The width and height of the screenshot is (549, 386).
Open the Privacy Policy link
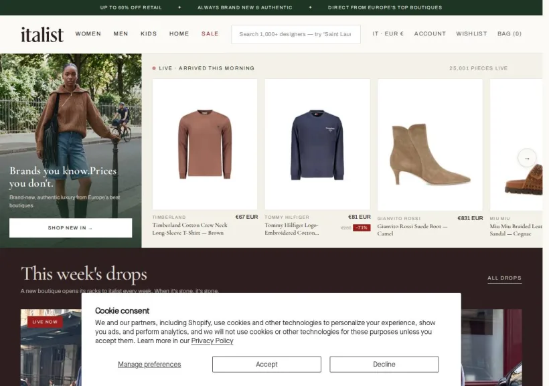click(x=212, y=341)
